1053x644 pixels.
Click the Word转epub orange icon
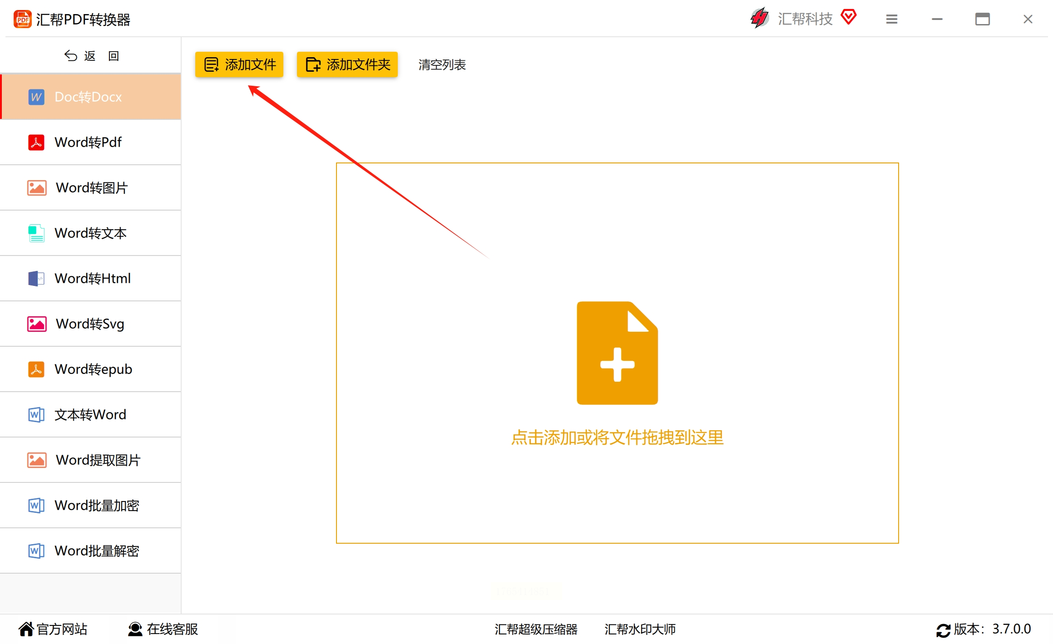click(36, 369)
